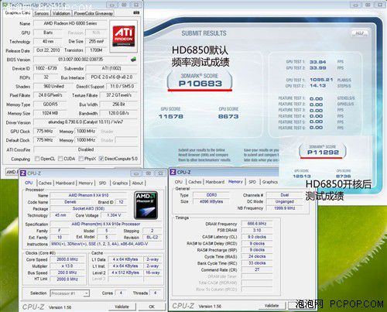This screenshot has height=312, width=387.
Task: Click the 'Socket AM3 (938)' package value
Action: click(88, 208)
